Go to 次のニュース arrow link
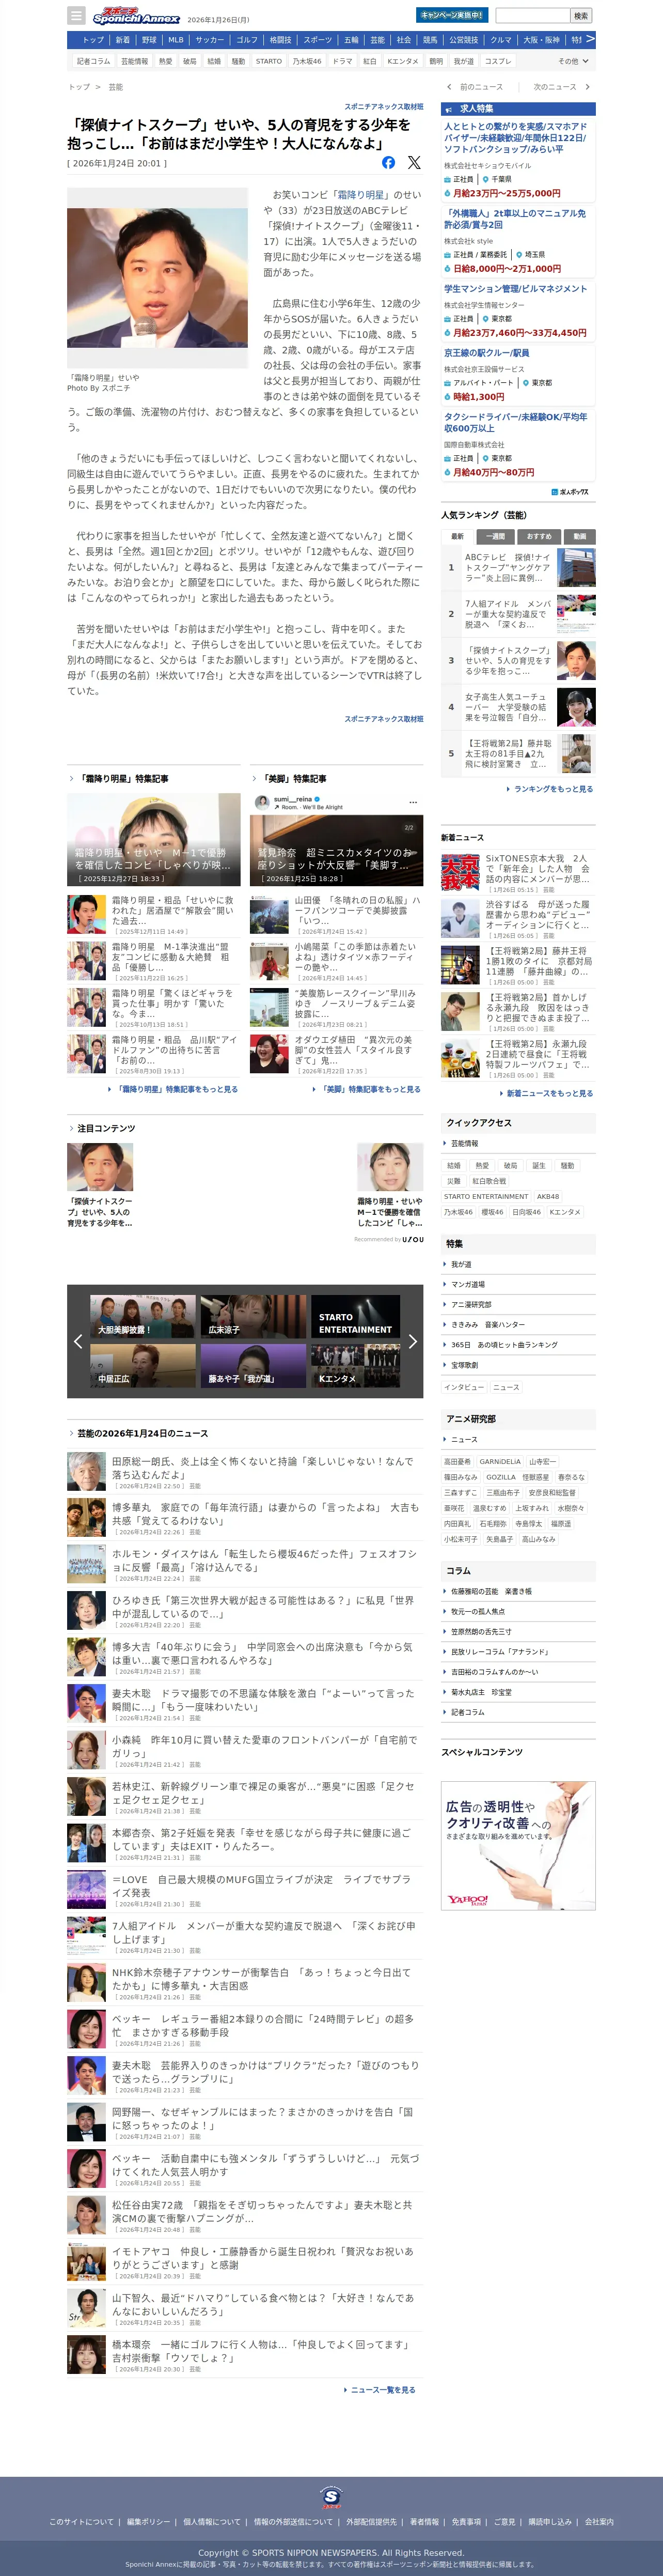Viewport: 663px width, 2576px height. [x=561, y=87]
